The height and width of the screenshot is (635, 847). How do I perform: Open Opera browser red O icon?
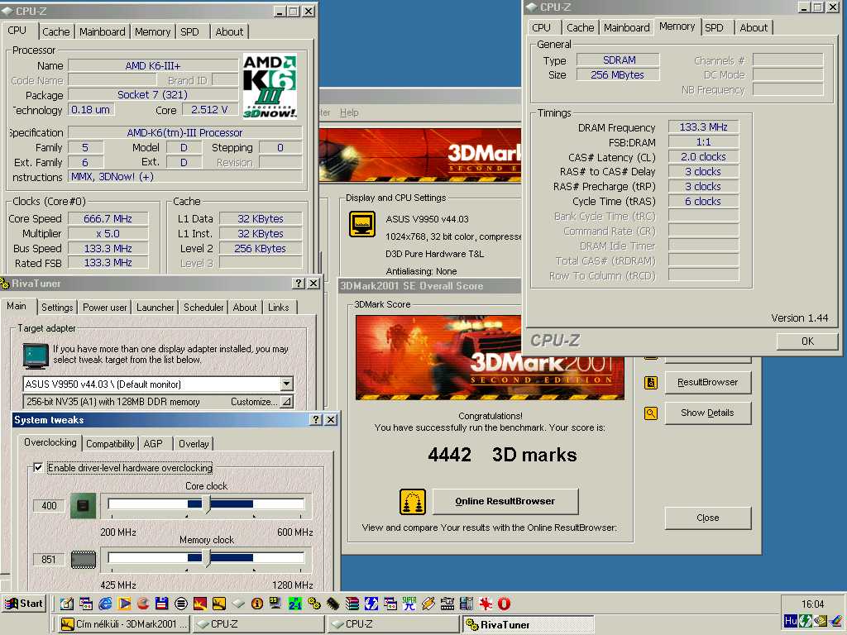tap(504, 604)
